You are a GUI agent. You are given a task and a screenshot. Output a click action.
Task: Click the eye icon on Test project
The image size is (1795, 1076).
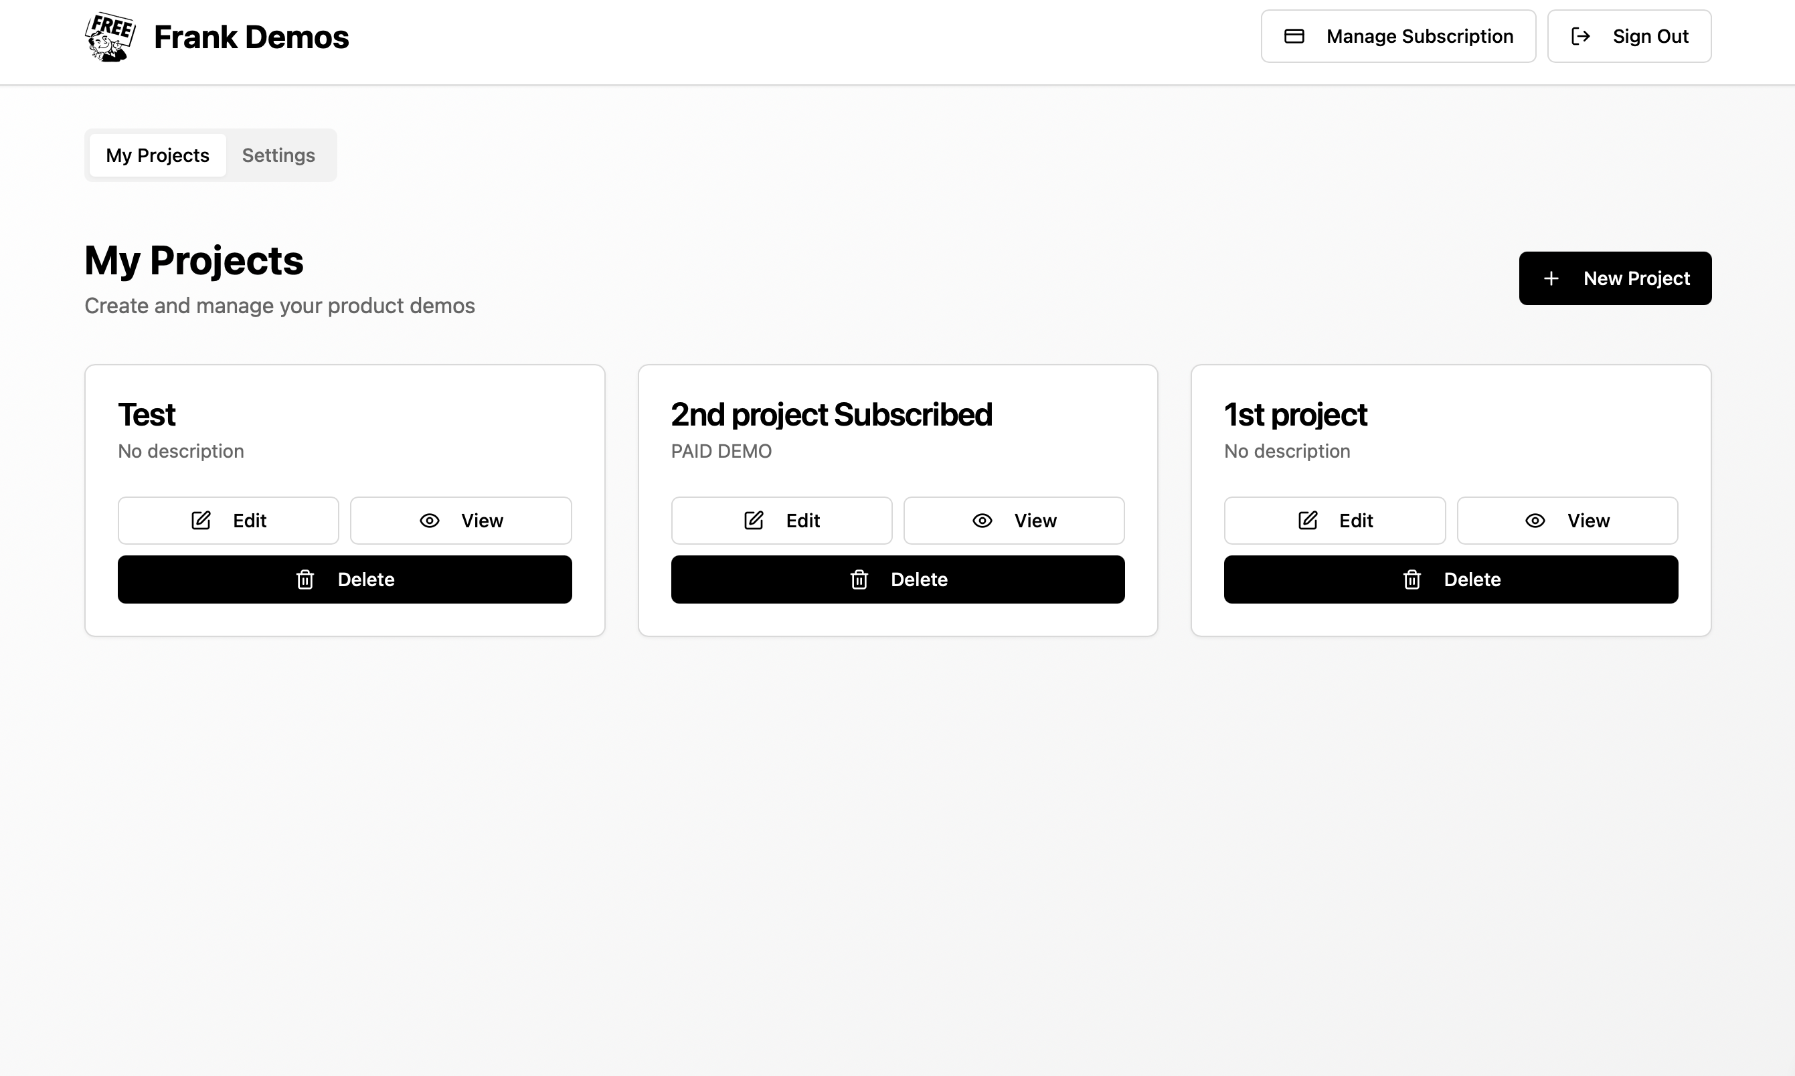coord(430,521)
